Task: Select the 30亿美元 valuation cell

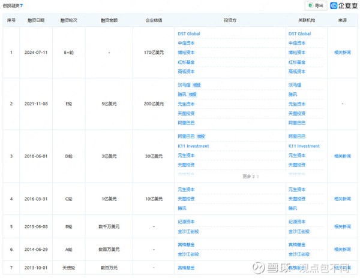Action: [x=154, y=156]
